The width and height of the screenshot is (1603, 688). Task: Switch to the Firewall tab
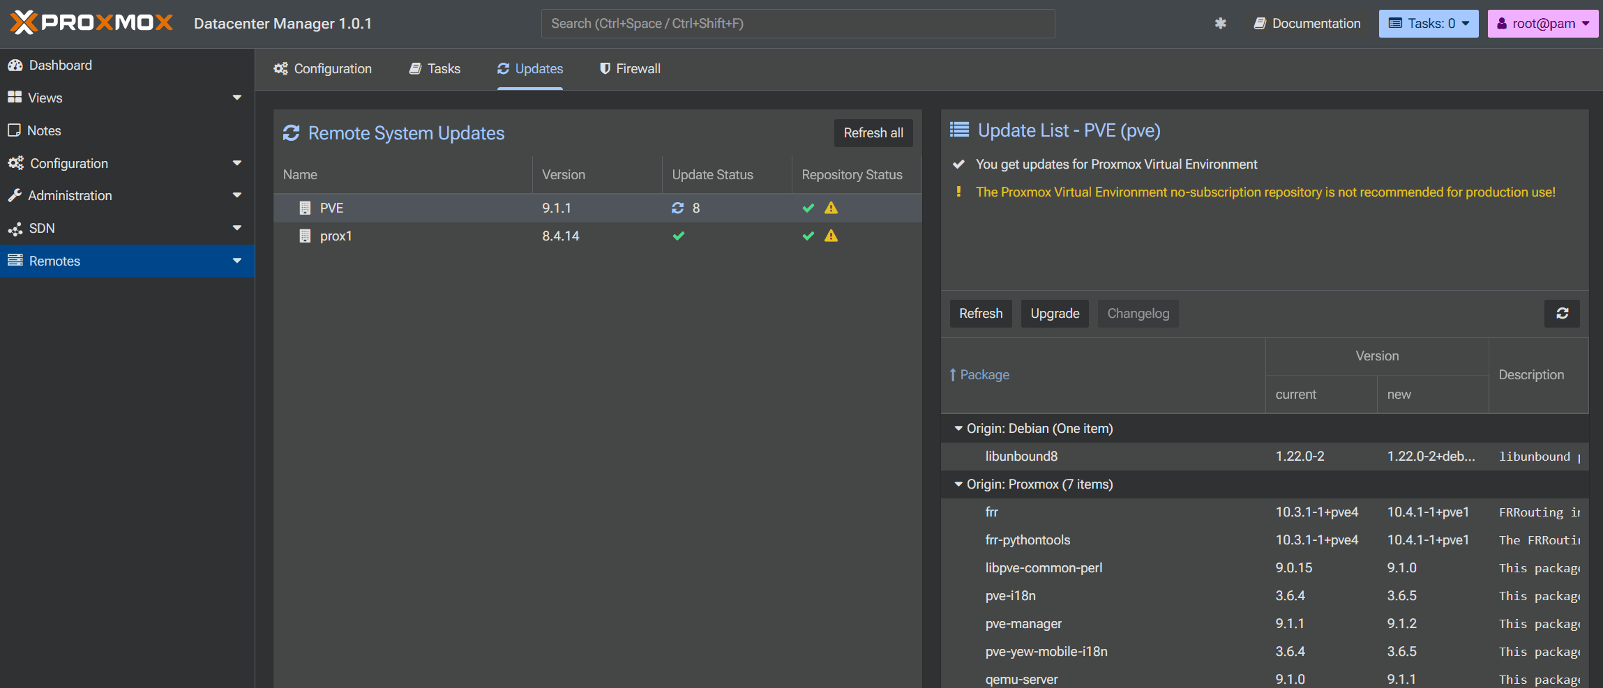click(x=630, y=69)
